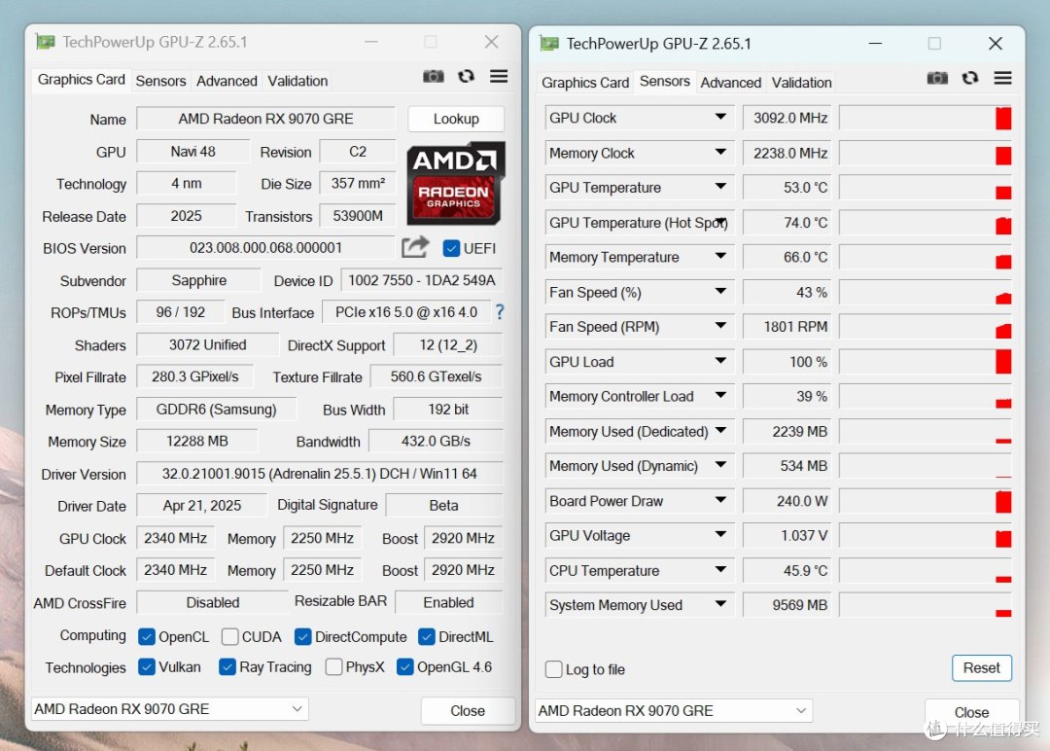The image size is (1050, 751).
Task: Open the CPU Temperature sensor dropdown
Action: (x=720, y=570)
